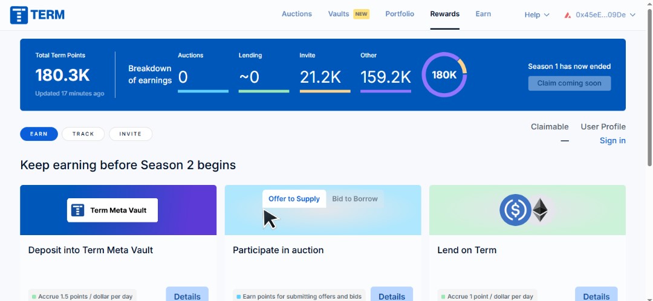
Task: Click the Accrue 1.5 points / dollar per day tag
Action: click(82, 296)
